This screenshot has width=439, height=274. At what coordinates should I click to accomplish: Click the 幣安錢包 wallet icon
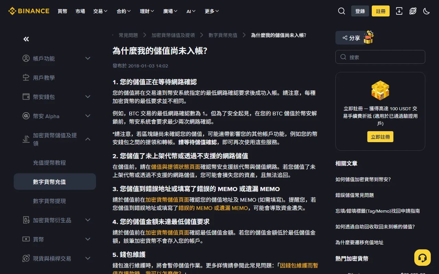click(x=26, y=97)
